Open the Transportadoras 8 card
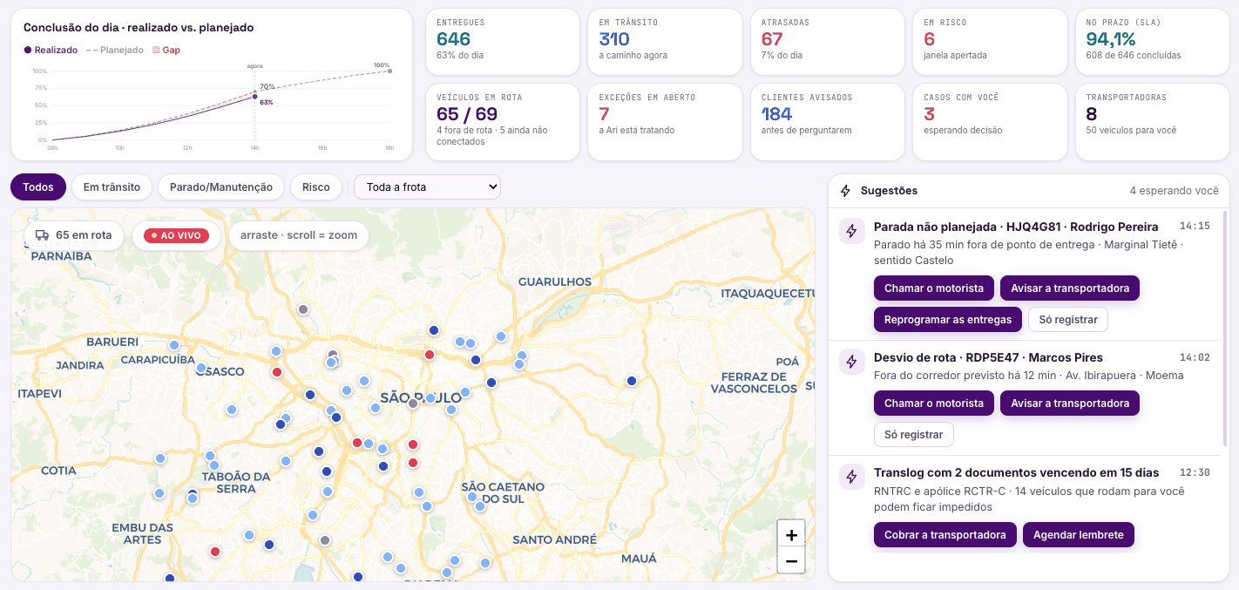1239x590 pixels. click(1153, 122)
